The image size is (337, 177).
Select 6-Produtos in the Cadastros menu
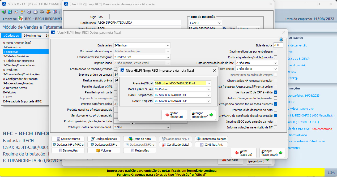click(x=10, y=70)
